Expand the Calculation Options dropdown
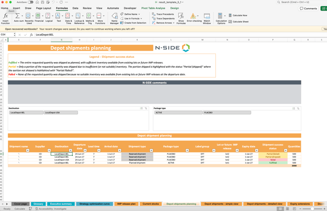Viewport: 327px width, 211px height. click(x=221, y=18)
